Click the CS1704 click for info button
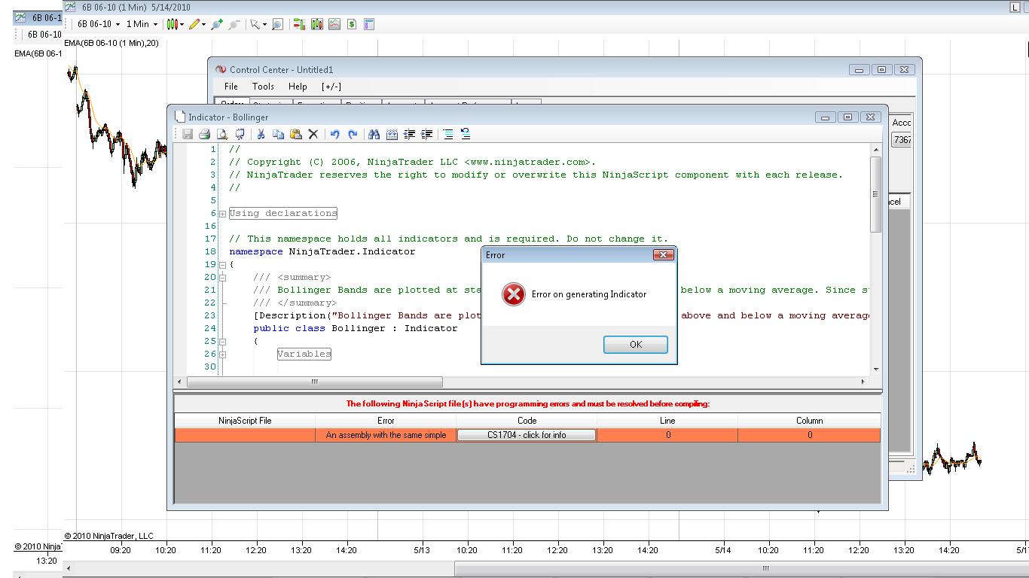The height and width of the screenshot is (578, 1029). click(x=526, y=435)
